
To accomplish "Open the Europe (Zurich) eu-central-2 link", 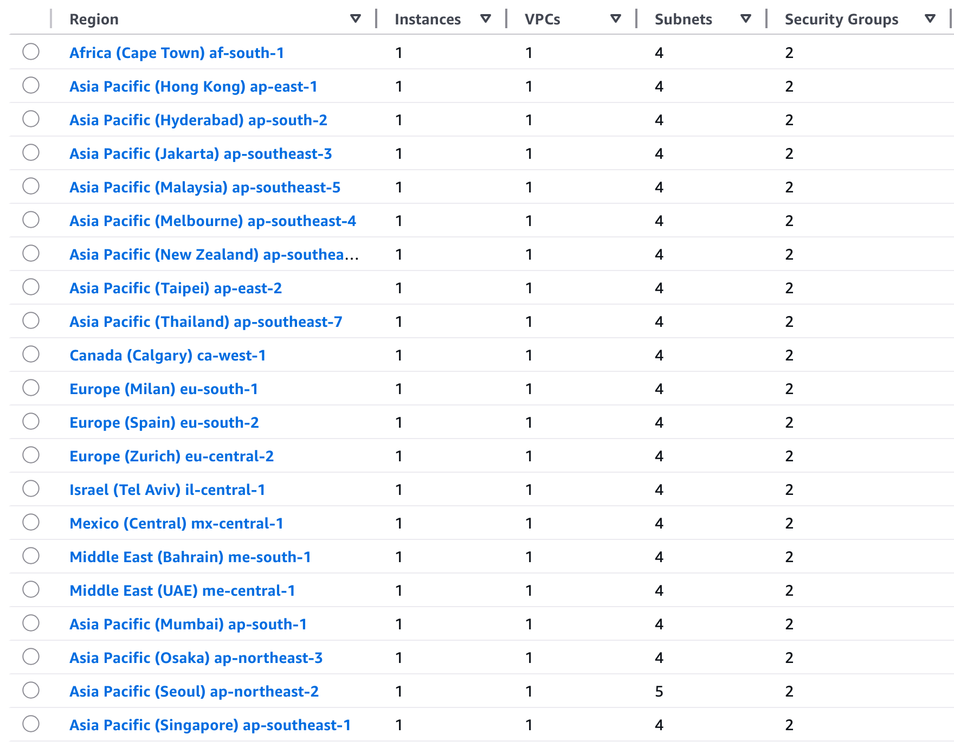I will tap(171, 456).
